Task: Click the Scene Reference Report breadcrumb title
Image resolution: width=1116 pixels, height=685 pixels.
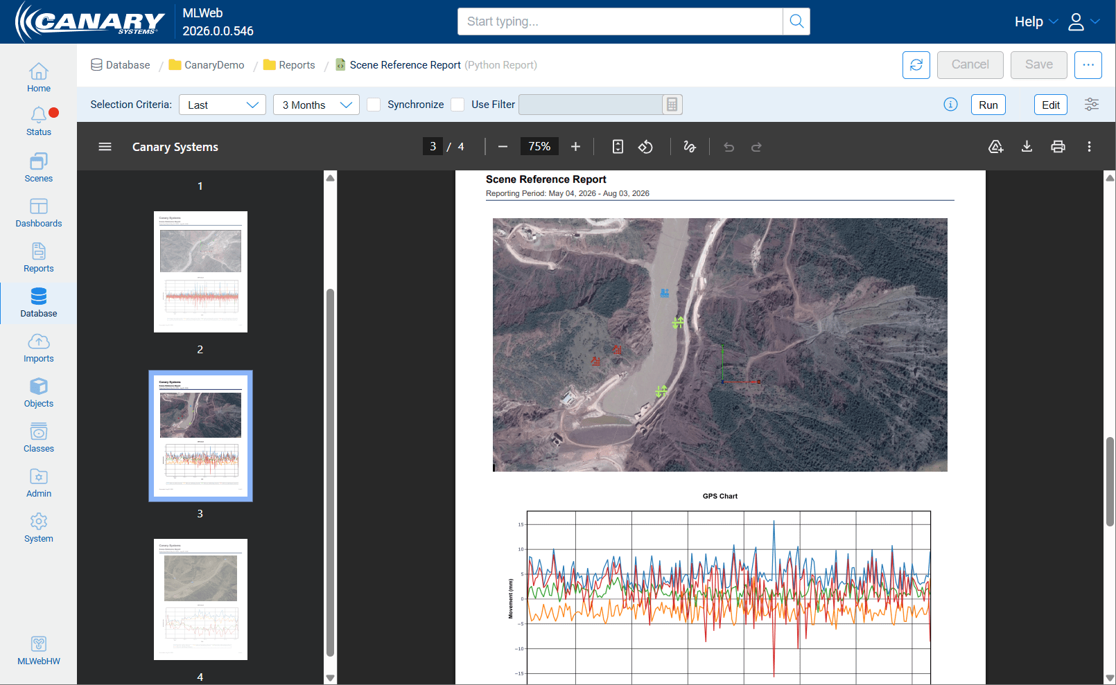Action: coord(406,65)
